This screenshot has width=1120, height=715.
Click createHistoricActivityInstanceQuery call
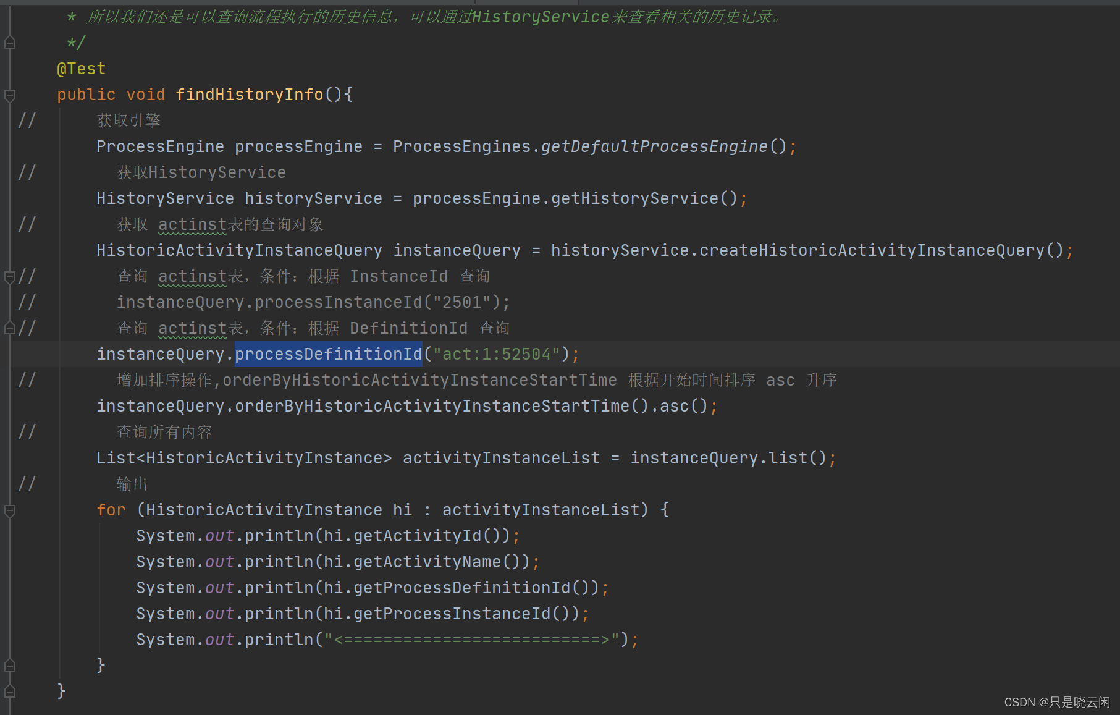click(872, 250)
